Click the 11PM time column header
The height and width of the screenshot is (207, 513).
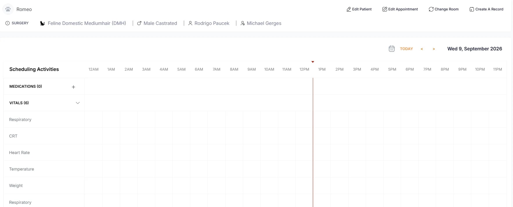[x=497, y=69]
